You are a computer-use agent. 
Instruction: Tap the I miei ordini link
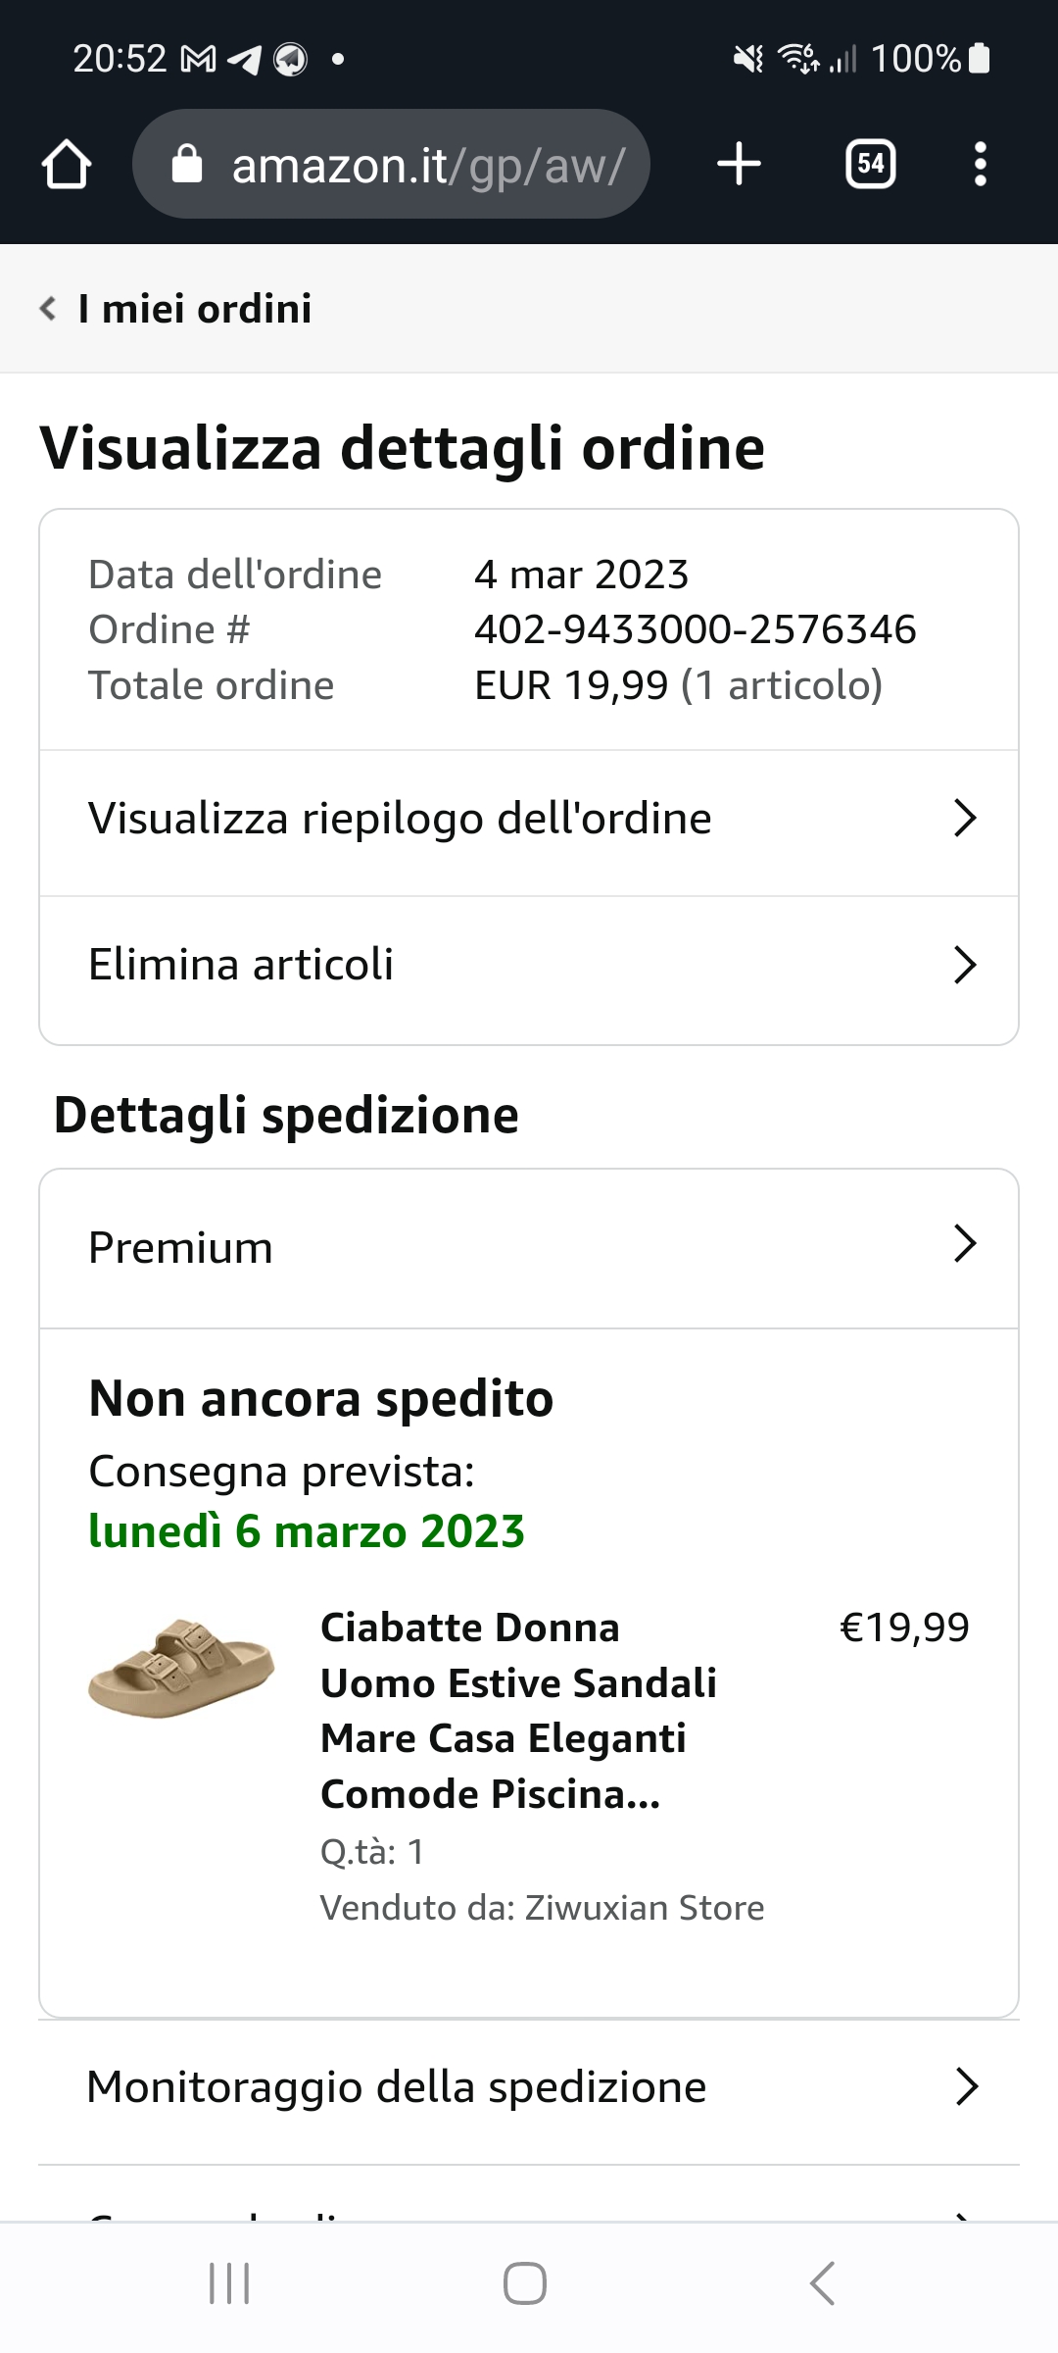[195, 309]
